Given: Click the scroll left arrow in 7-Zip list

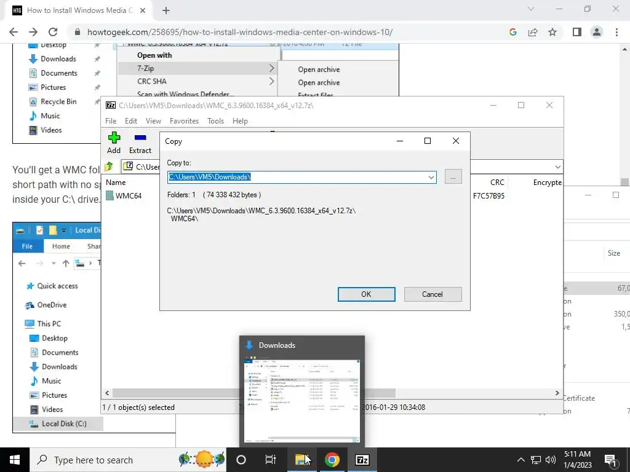Looking at the screenshot, I should 107,393.
